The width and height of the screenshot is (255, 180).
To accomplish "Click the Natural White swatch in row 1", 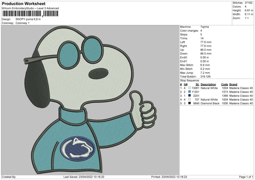I will click(x=189, y=88).
